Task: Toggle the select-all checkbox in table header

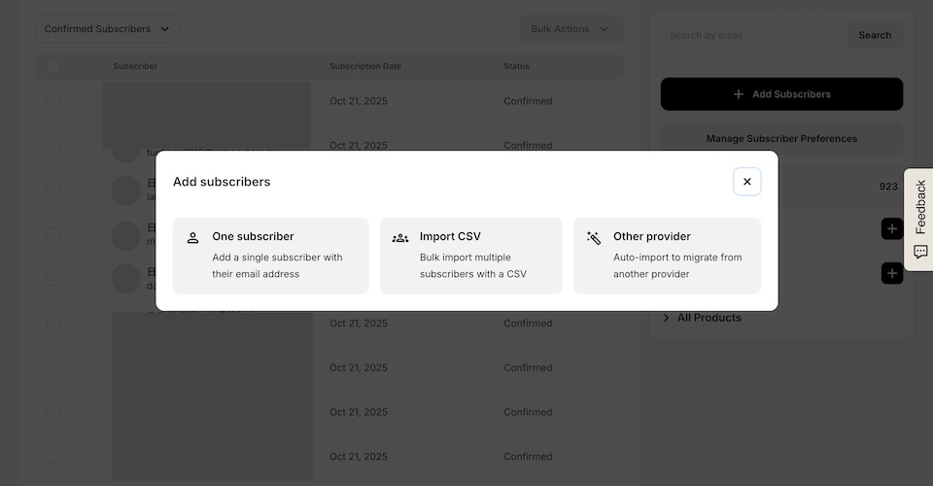Action: [x=53, y=66]
